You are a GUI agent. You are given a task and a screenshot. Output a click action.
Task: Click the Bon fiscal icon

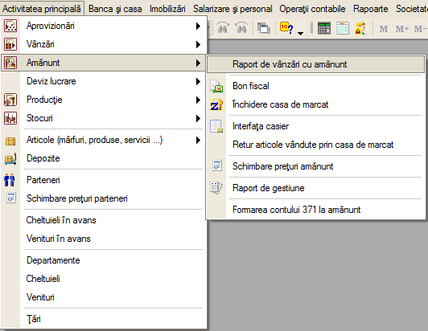[x=216, y=86]
